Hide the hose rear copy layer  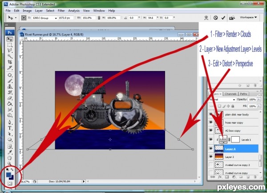pyautogui.click(x=211, y=122)
